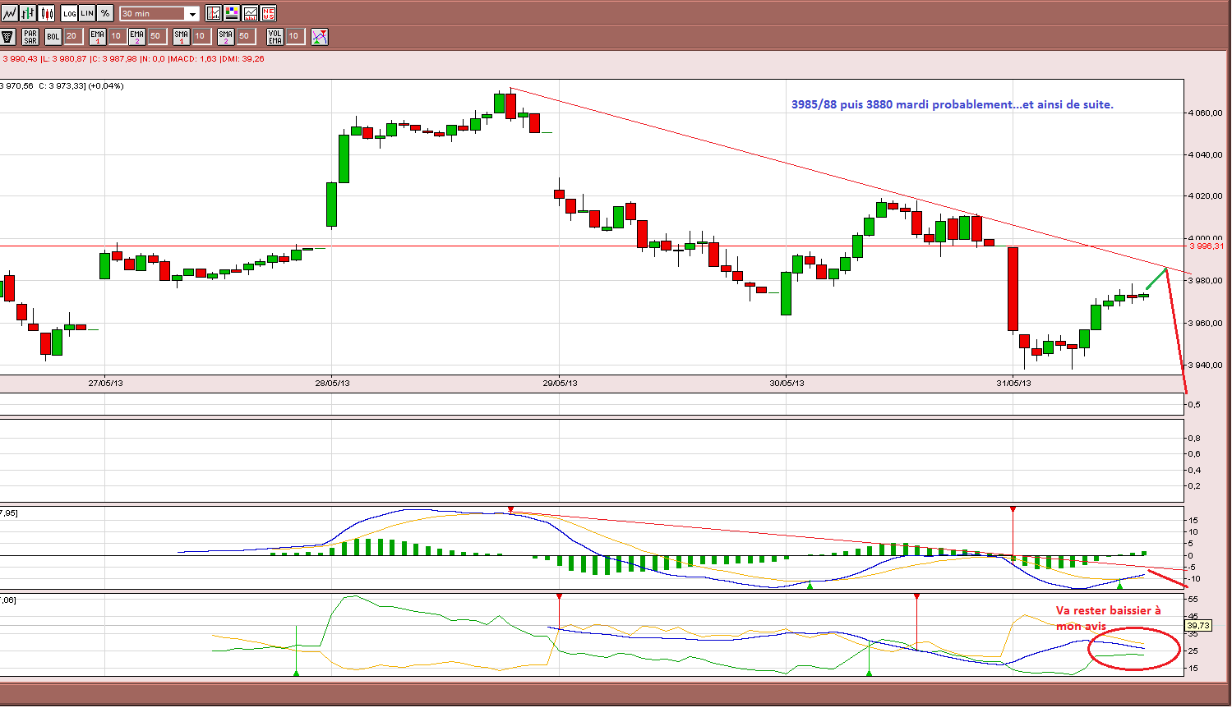
Task: Toggle the SMA 1 indicator
Action: tap(182, 36)
